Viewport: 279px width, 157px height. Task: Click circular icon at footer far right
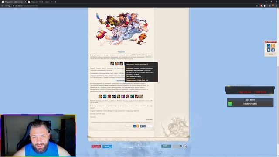(185, 147)
